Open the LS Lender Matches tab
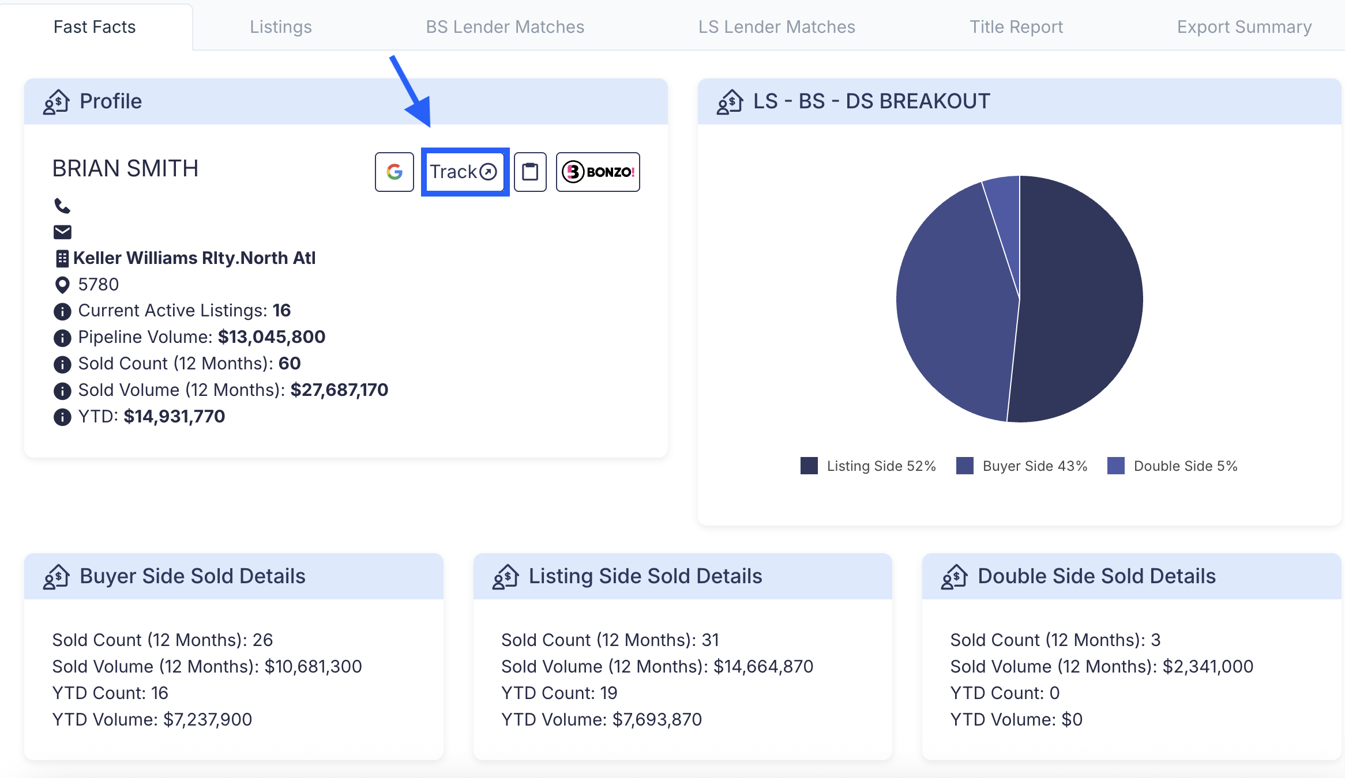The height and width of the screenshot is (778, 1345). pyautogui.click(x=777, y=27)
